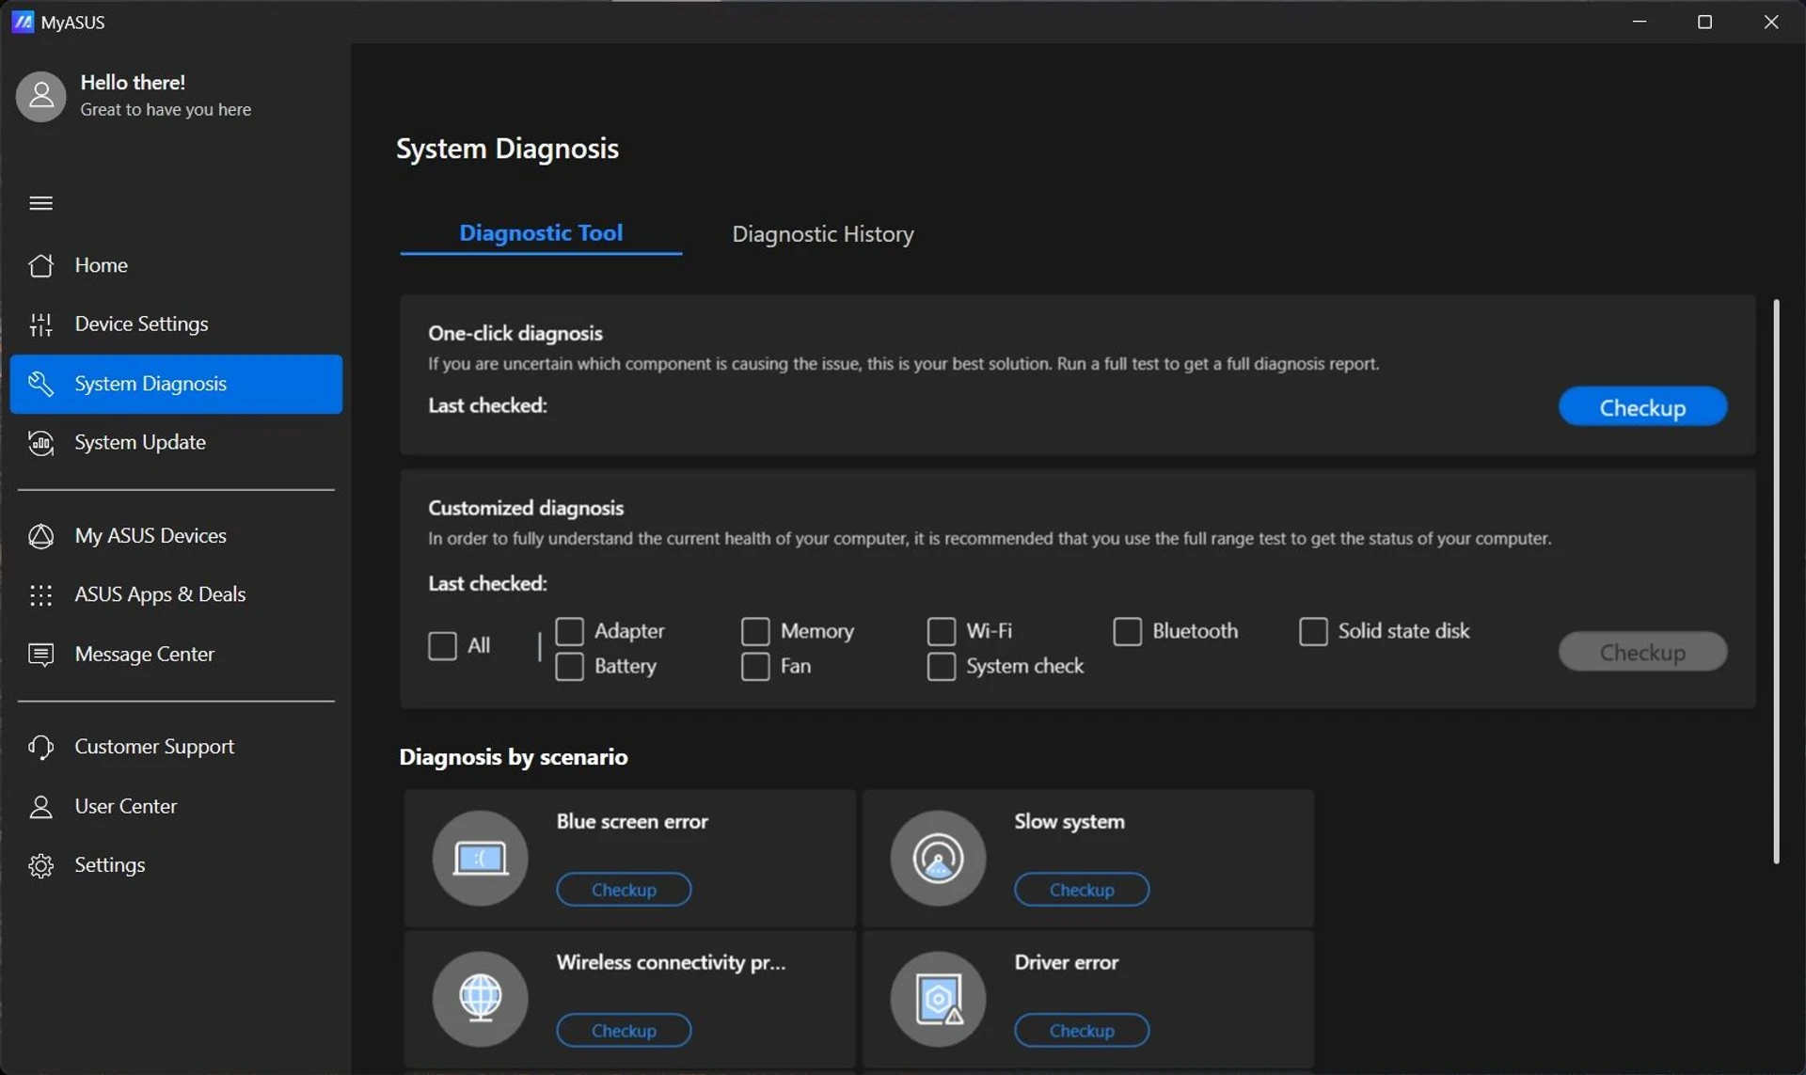Click the System Update icon
The width and height of the screenshot is (1806, 1075).
click(x=40, y=442)
